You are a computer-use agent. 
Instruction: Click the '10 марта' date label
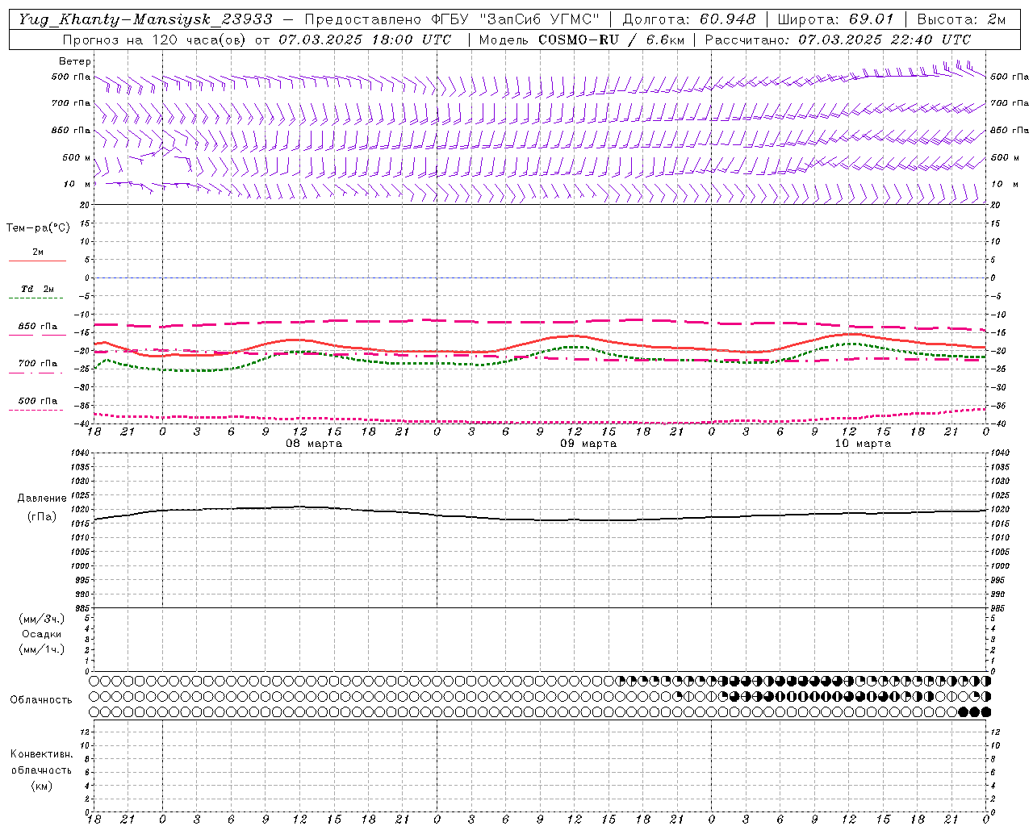[863, 444]
